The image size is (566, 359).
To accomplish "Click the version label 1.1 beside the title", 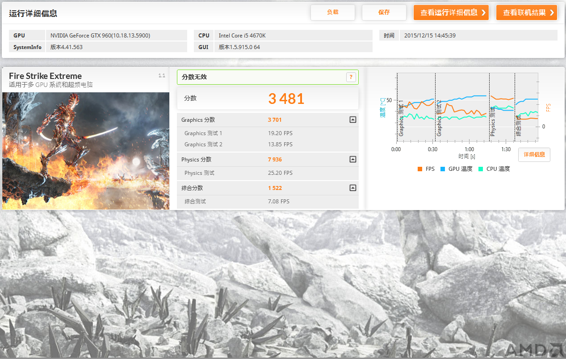I will 162,75.
